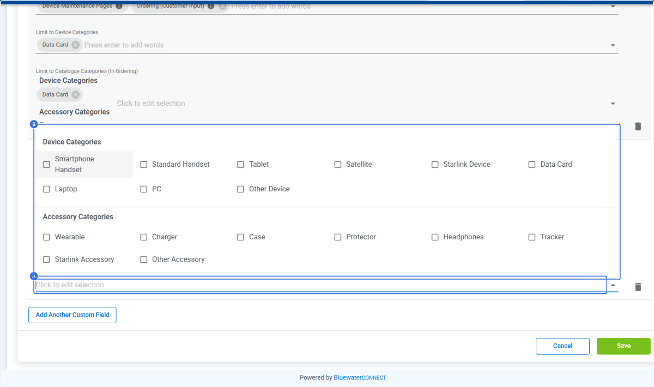Open the BluewaterCONNECT link in the footer

point(360,377)
